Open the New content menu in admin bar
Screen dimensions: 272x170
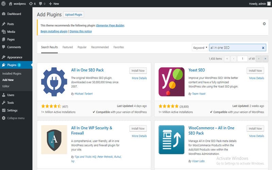(x=54, y=4)
